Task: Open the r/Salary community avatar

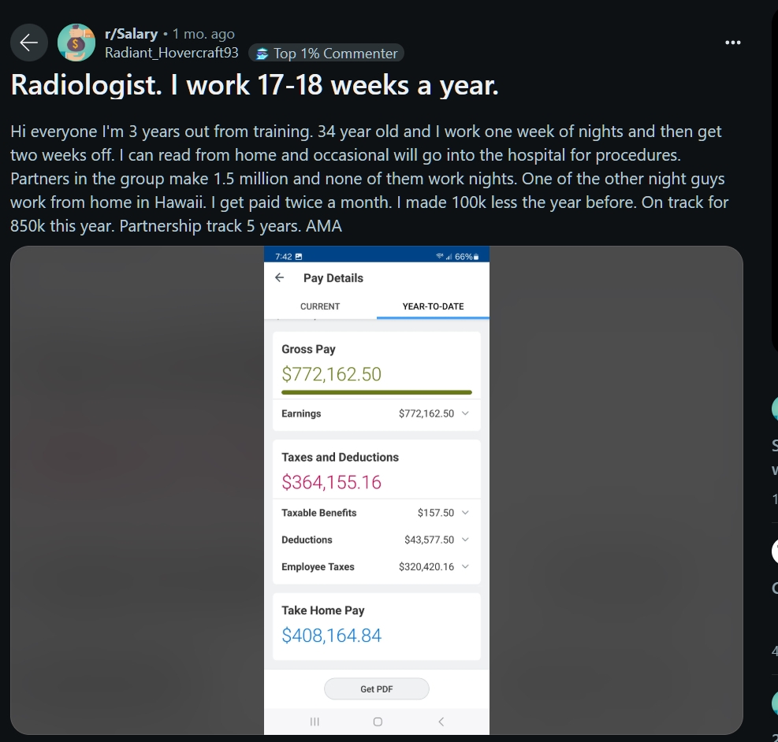Action: pos(76,43)
